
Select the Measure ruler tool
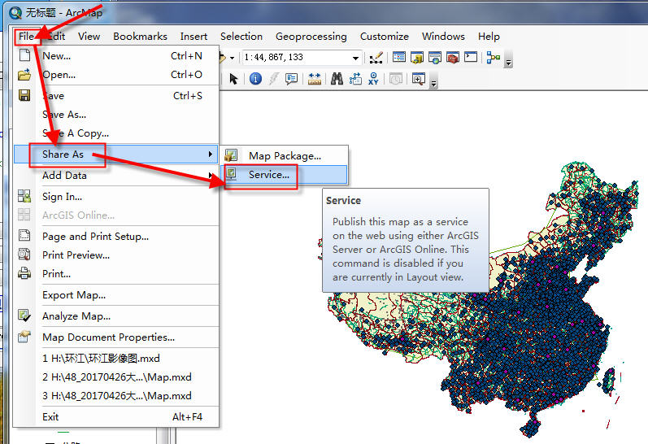[x=315, y=79]
